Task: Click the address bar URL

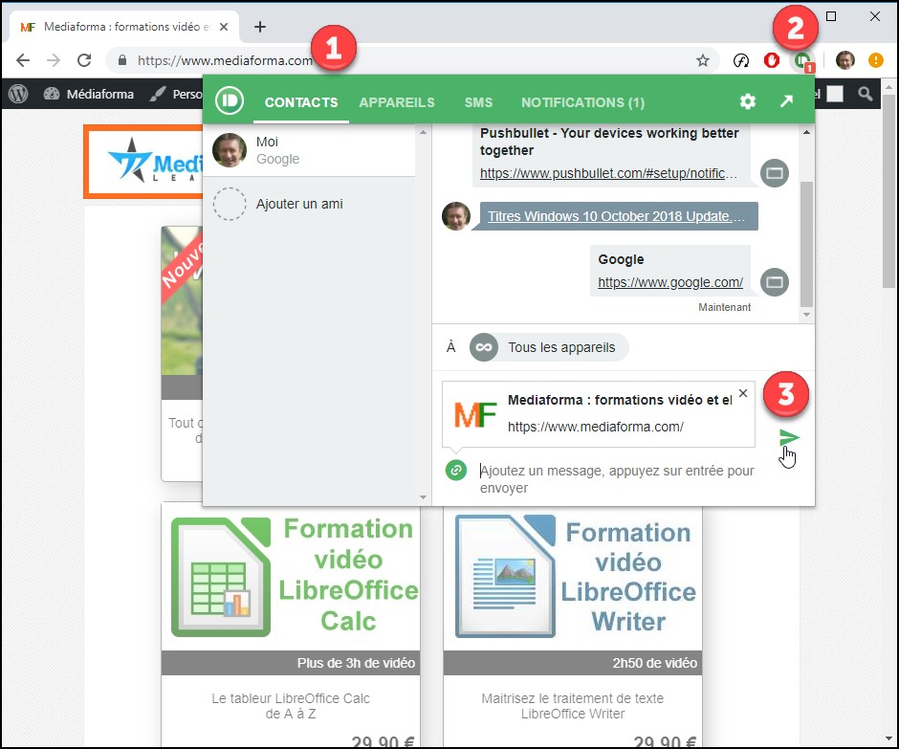Action: 225,60
